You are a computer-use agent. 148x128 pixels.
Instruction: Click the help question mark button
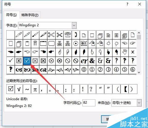point(127,4)
